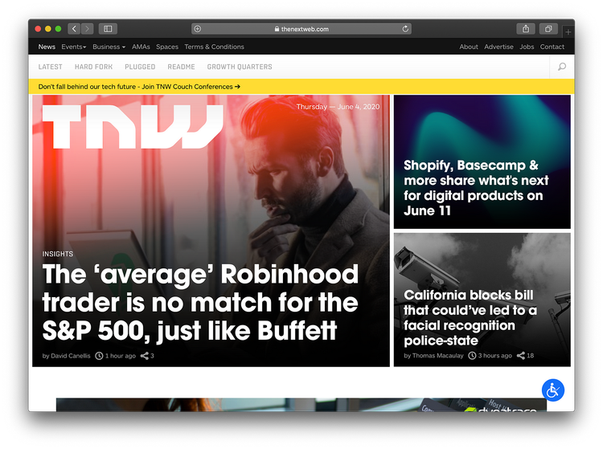Expand the Events dropdown menu

pyautogui.click(x=74, y=47)
